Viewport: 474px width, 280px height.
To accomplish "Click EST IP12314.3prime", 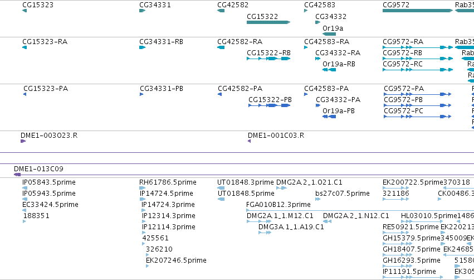I will (x=169, y=216).
